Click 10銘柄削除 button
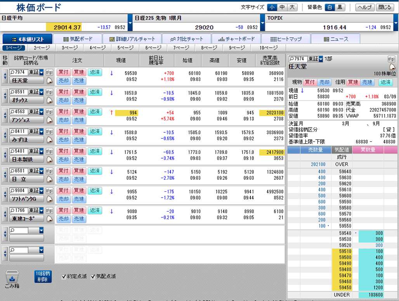Image resolution: width=399 pixels, height=301 pixels. [43, 277]
